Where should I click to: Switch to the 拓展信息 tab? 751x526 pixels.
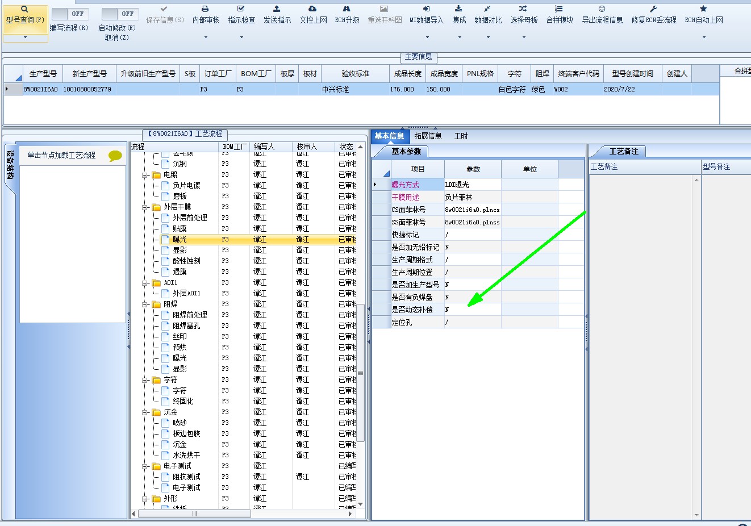click(x=428, y=136)
